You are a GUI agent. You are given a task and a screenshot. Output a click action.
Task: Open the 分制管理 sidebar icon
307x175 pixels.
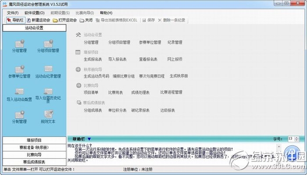pyautogui.click(x=19, y=117)
